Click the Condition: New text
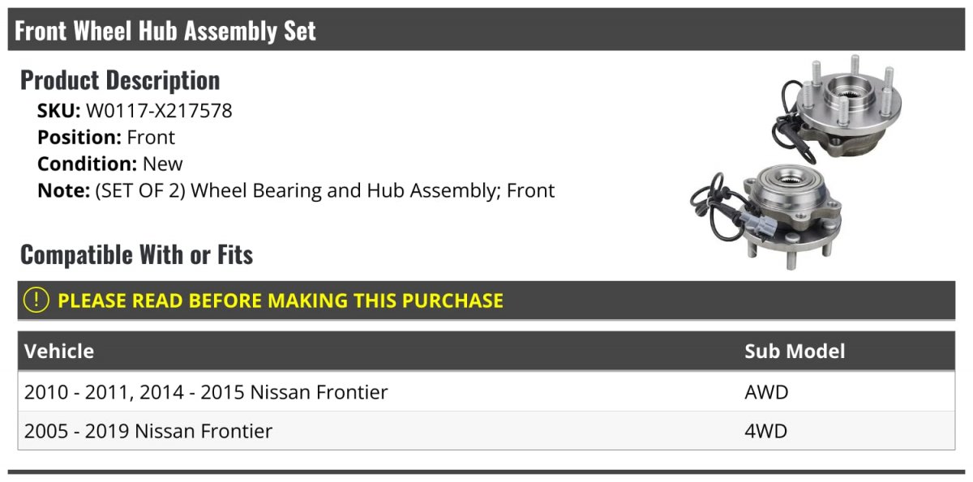Viewport: 973px width, 482px height. (110, 164)
